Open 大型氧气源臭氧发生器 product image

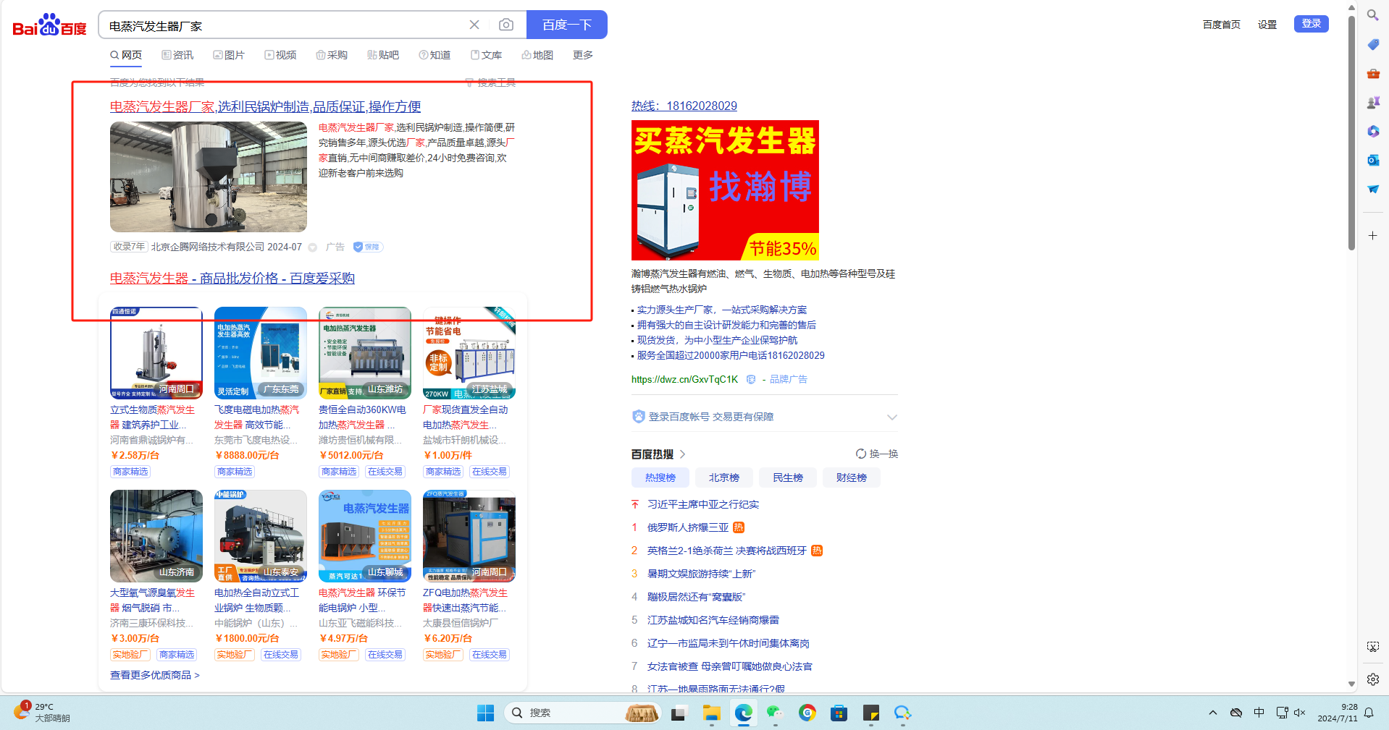pos(156,536)
